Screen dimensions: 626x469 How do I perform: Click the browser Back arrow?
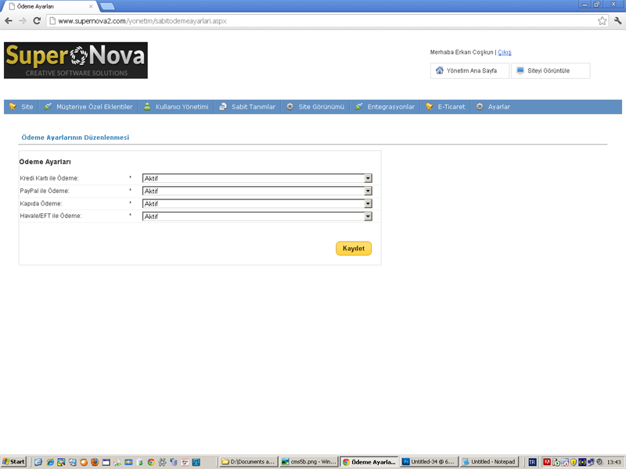coord(9,21)
